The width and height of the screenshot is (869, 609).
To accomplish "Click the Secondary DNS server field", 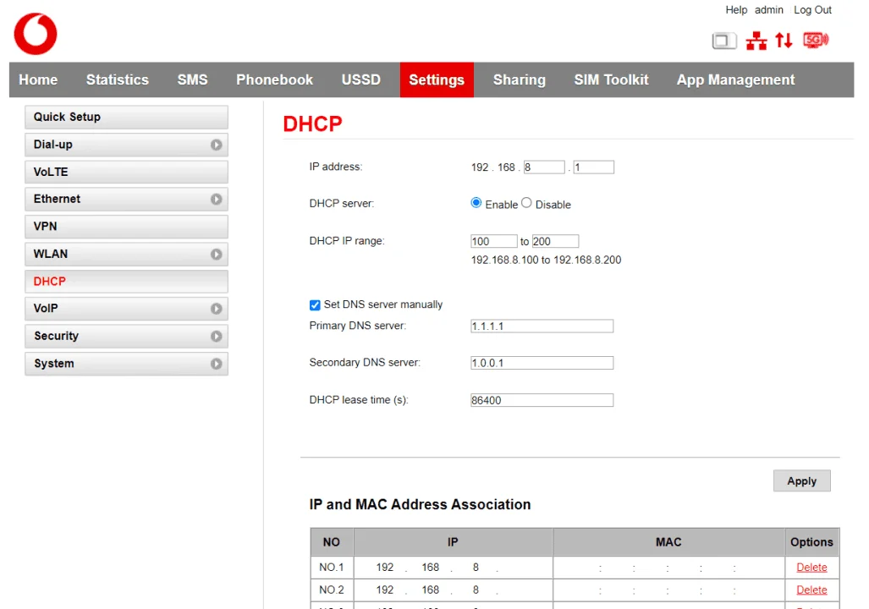I will tap(542, 363).
